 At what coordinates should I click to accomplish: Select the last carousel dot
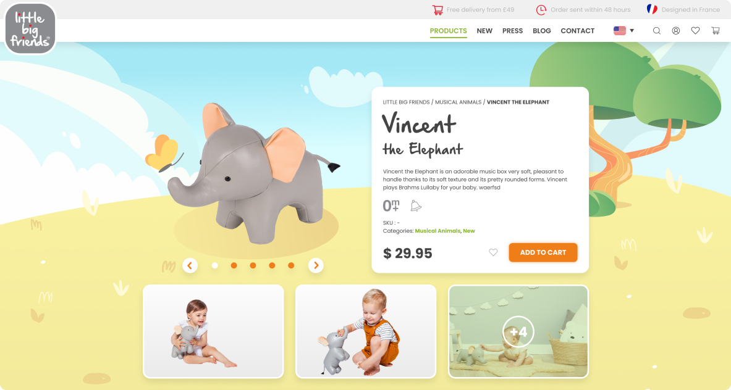[x=291, y=265]
